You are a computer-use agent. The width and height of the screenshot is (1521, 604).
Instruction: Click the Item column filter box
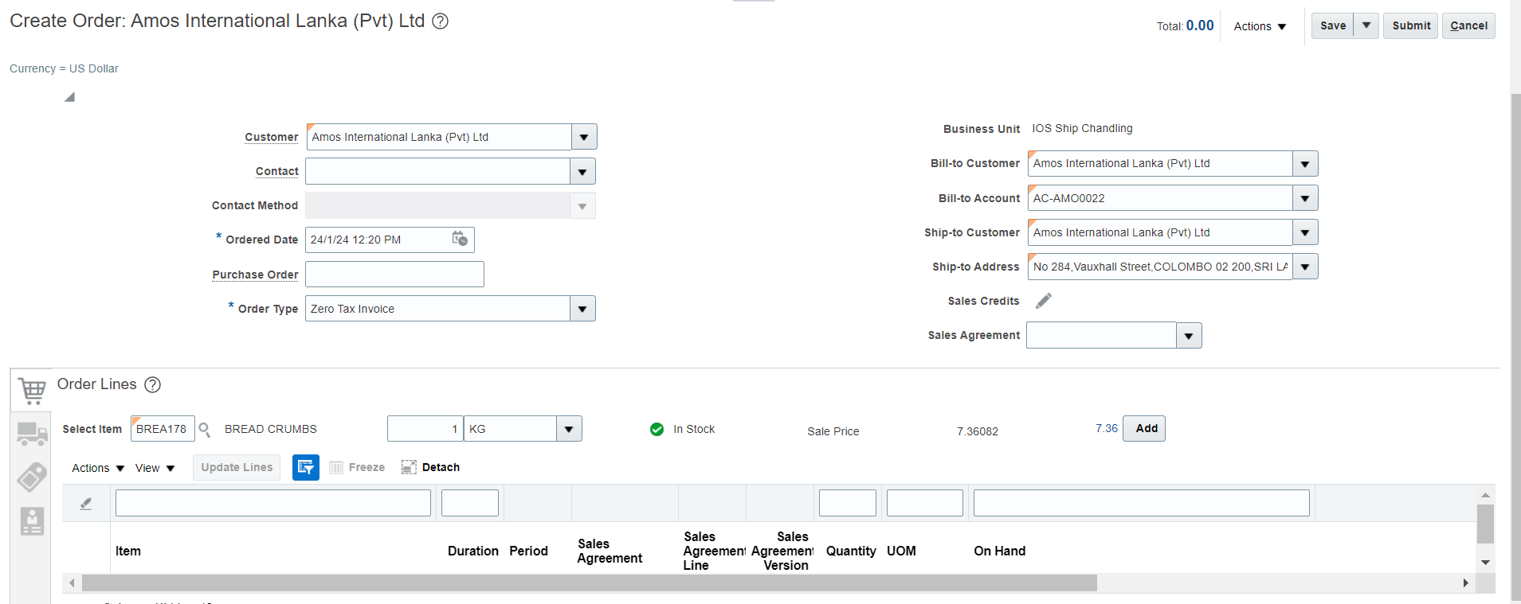(x=273, y=503)
